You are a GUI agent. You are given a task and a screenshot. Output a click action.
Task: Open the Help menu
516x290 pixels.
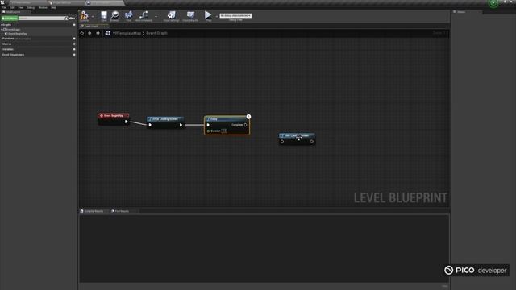click(x=53, y=7)
